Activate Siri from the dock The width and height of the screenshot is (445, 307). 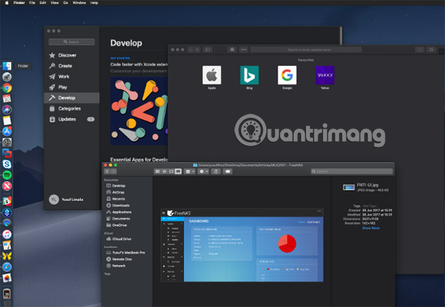point(7,110)
